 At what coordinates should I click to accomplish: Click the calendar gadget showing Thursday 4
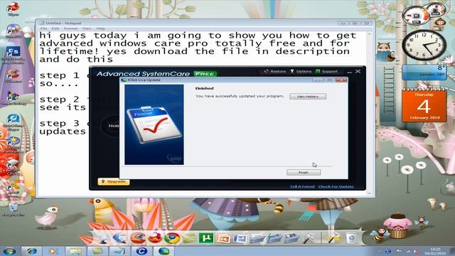[x=424, y=105]
